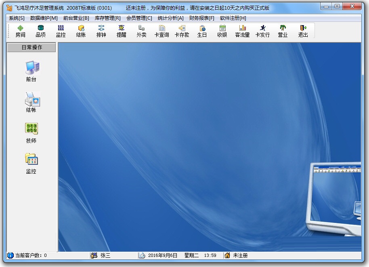Image resolution: width=369 pixels, height=267 pixels.
Task: Click the house icon beside 未注册
Action: (227, 255)
